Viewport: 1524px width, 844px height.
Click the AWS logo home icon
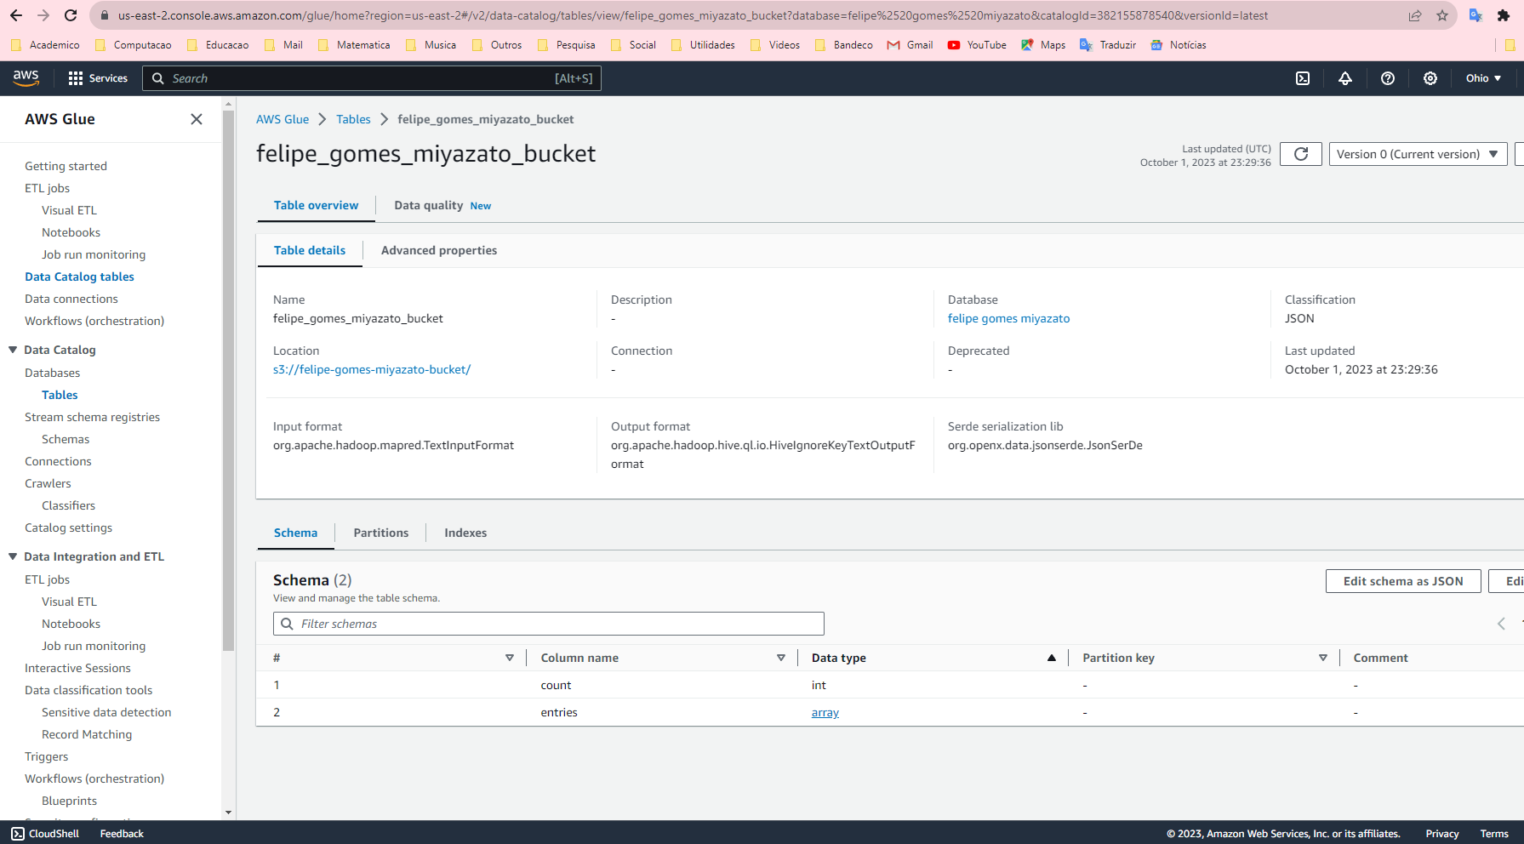coord(26,77)
